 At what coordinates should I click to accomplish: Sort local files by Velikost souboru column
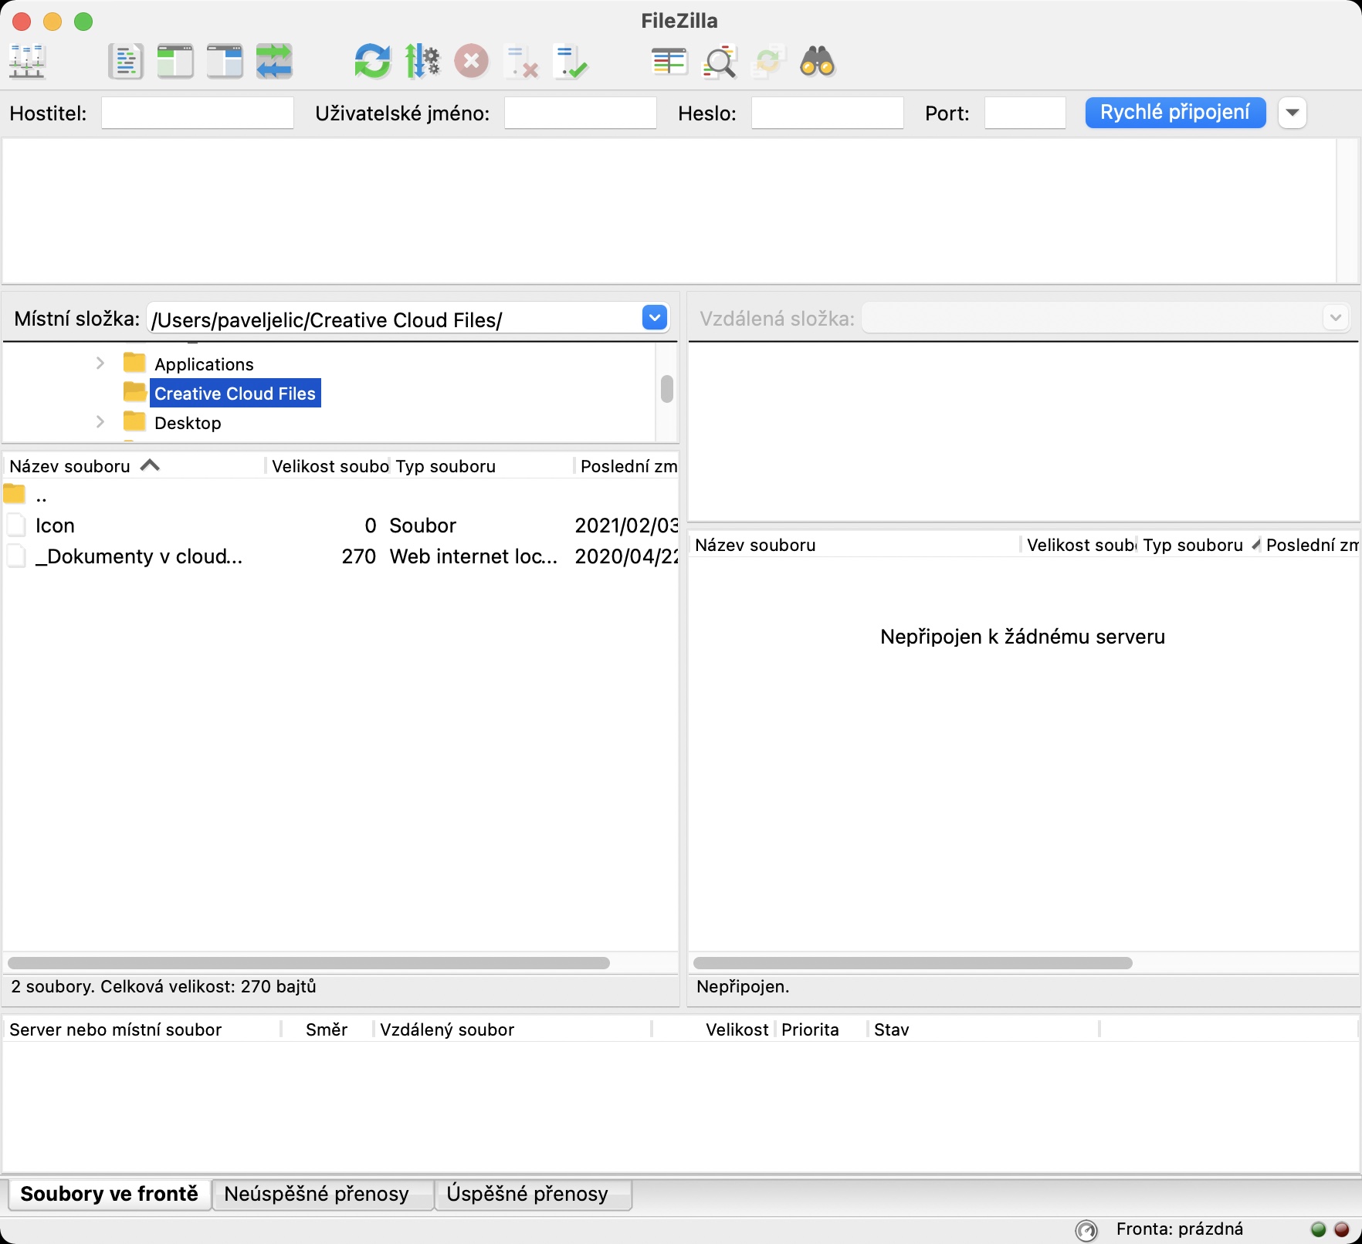pyautogui.click(x=329, y=466)
